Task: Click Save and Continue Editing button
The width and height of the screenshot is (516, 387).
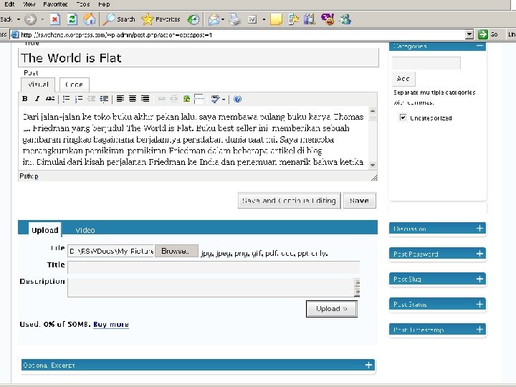Action: 289,201
